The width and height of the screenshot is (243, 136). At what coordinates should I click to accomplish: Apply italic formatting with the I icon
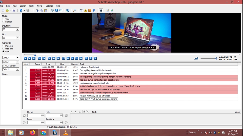(x=75, y=112)
